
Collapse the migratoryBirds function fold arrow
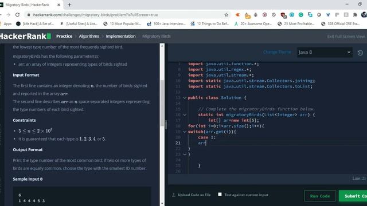pos(185,114)
